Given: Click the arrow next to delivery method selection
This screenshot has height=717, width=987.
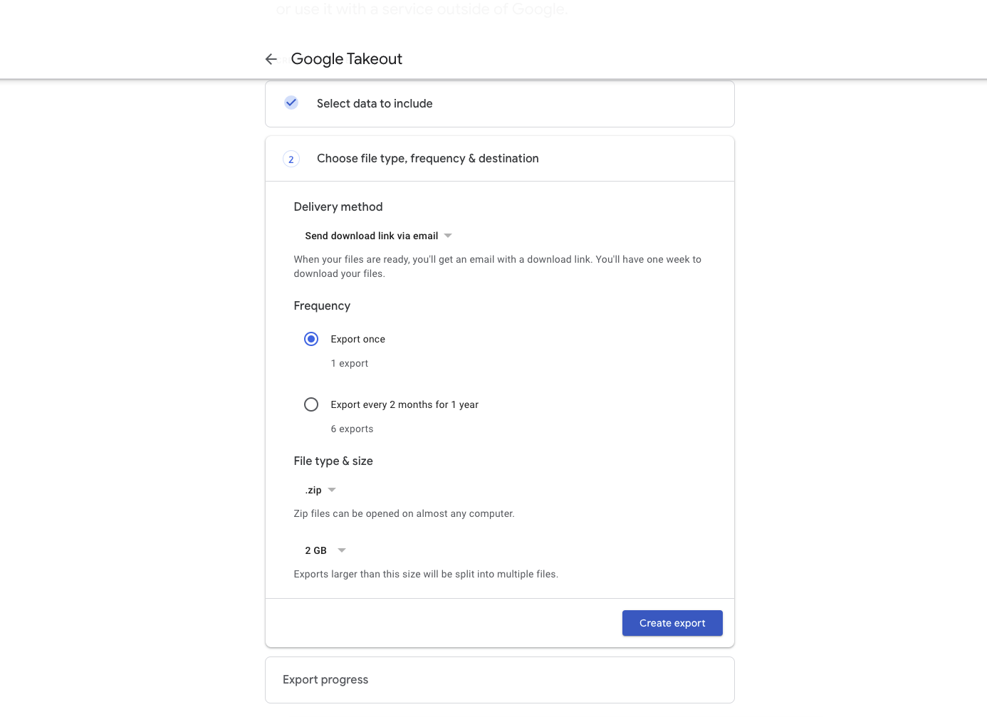Looking at the screenshot, I should point(448,236).
